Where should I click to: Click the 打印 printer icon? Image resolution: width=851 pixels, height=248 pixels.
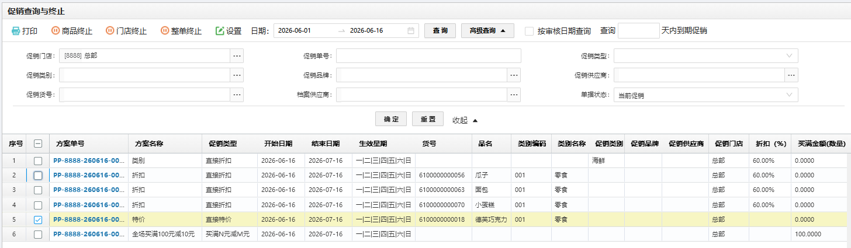pos(16,31)
